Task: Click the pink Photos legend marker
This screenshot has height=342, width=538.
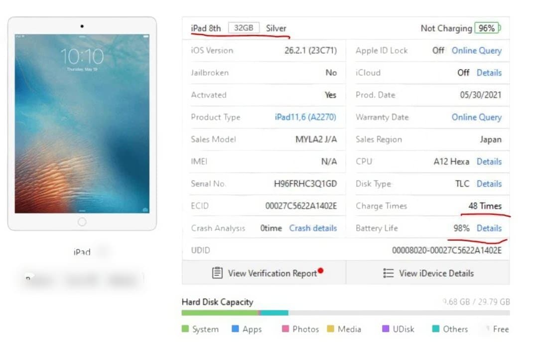Action: click(285, 329)
